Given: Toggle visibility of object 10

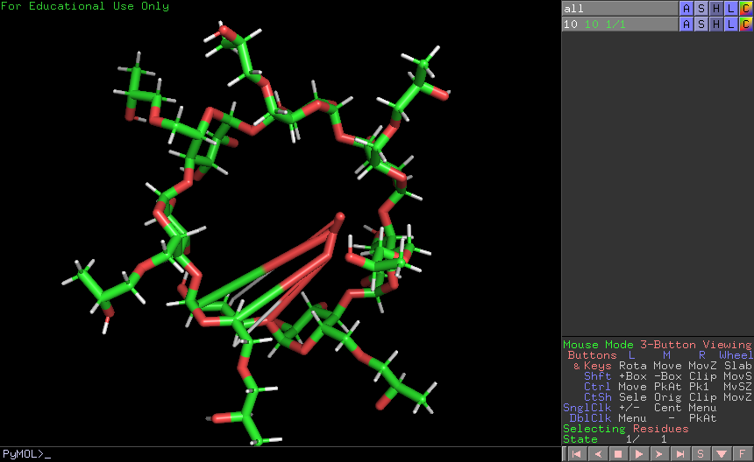Looking at the screenshot, I should (619, 24).
